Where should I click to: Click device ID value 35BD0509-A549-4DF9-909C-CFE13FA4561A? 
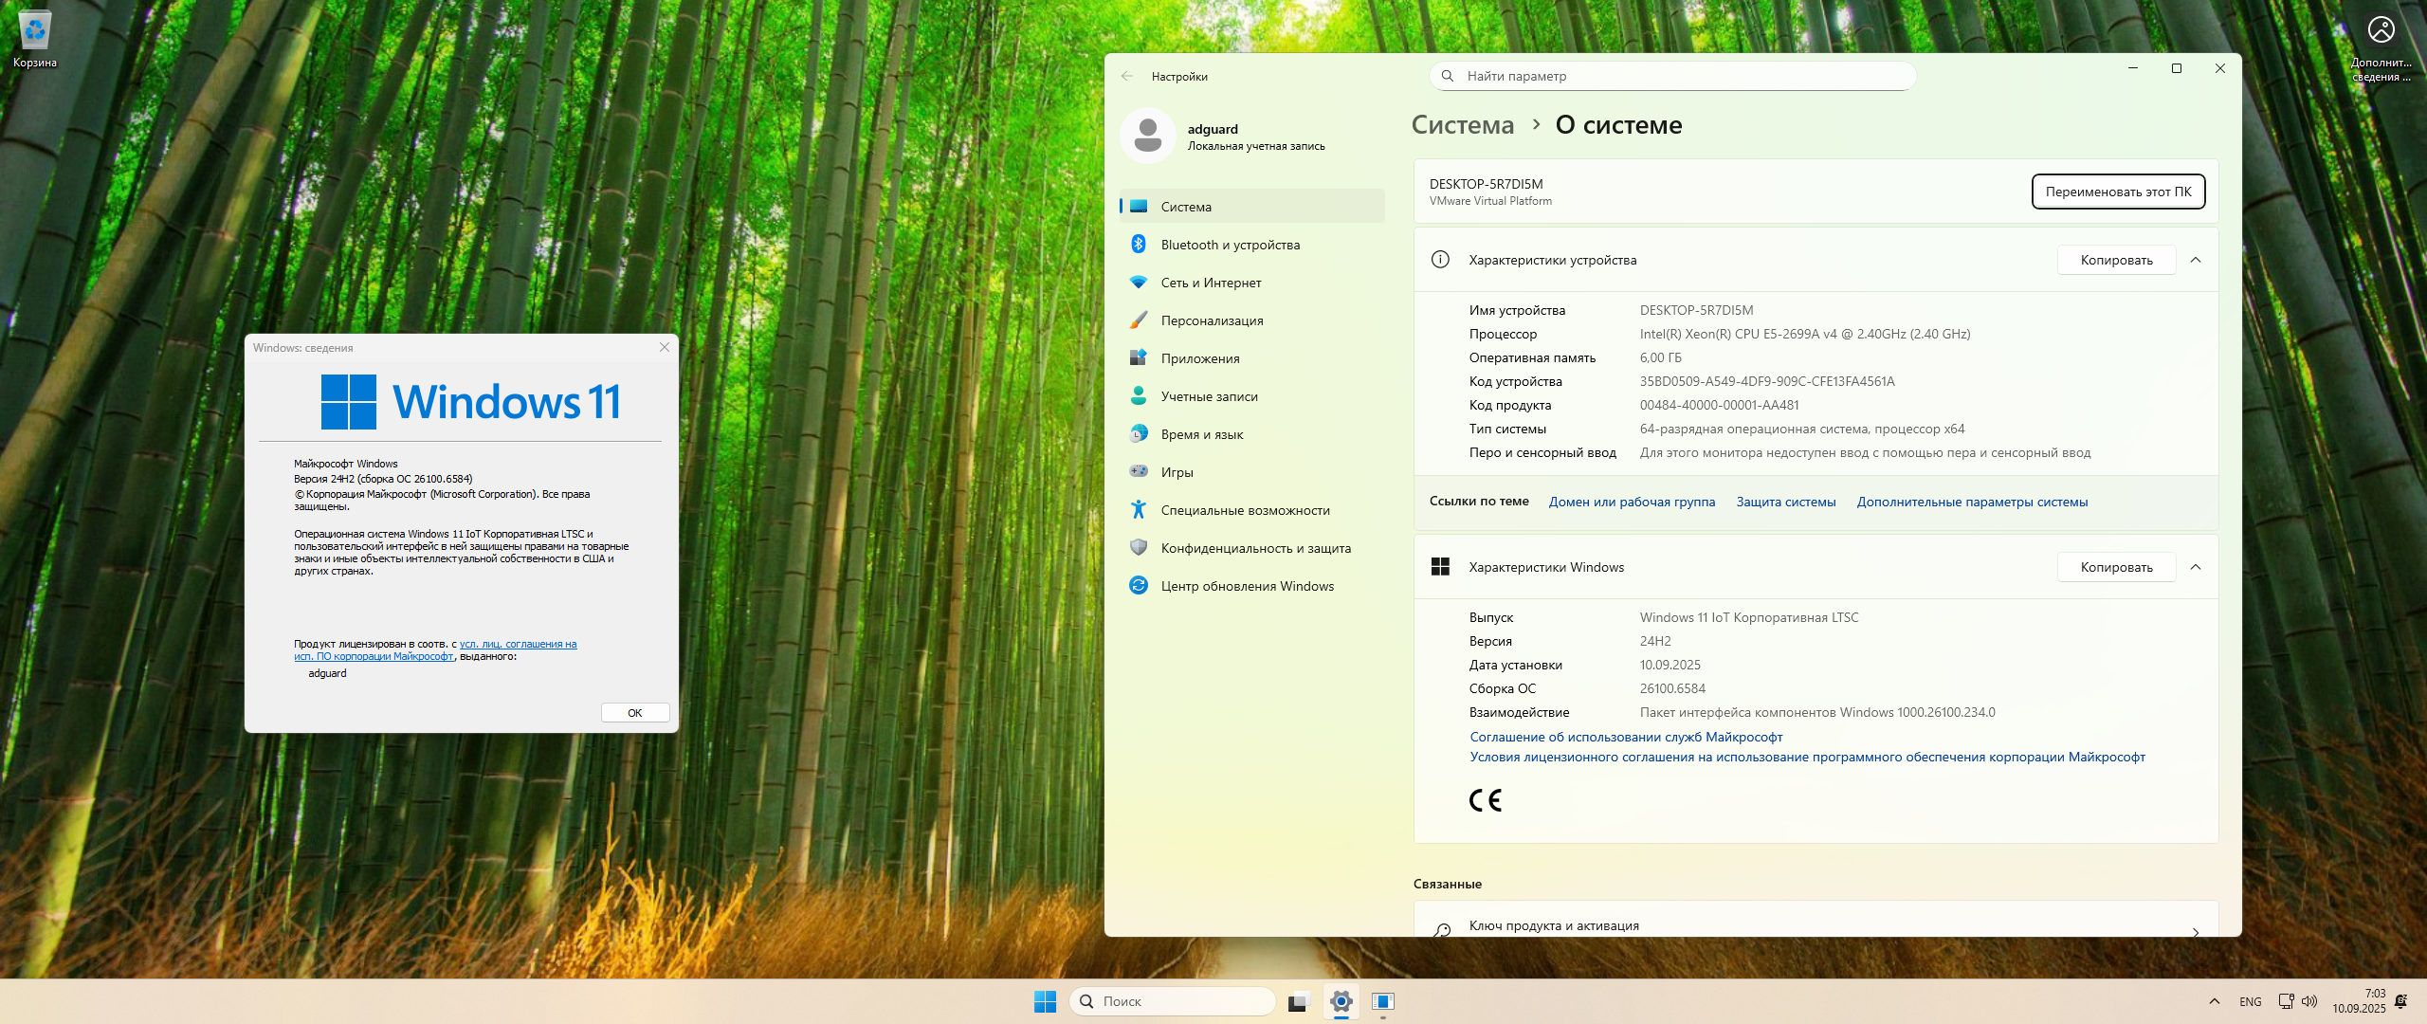[x=1767, y=381]
